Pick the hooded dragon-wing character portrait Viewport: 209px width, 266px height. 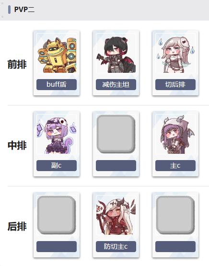(175, 134)
